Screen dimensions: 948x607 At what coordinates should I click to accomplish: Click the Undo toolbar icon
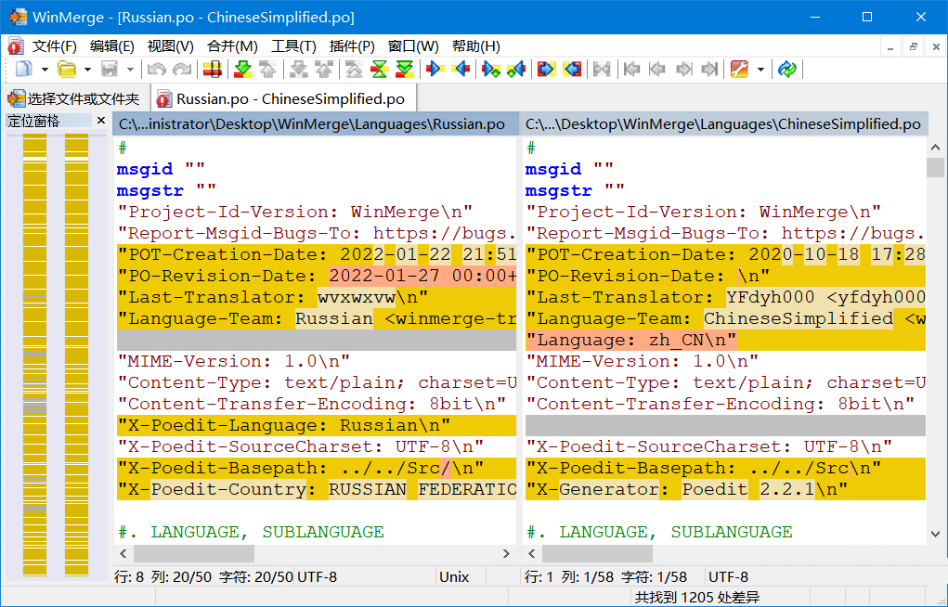click(x=157, y=70)
